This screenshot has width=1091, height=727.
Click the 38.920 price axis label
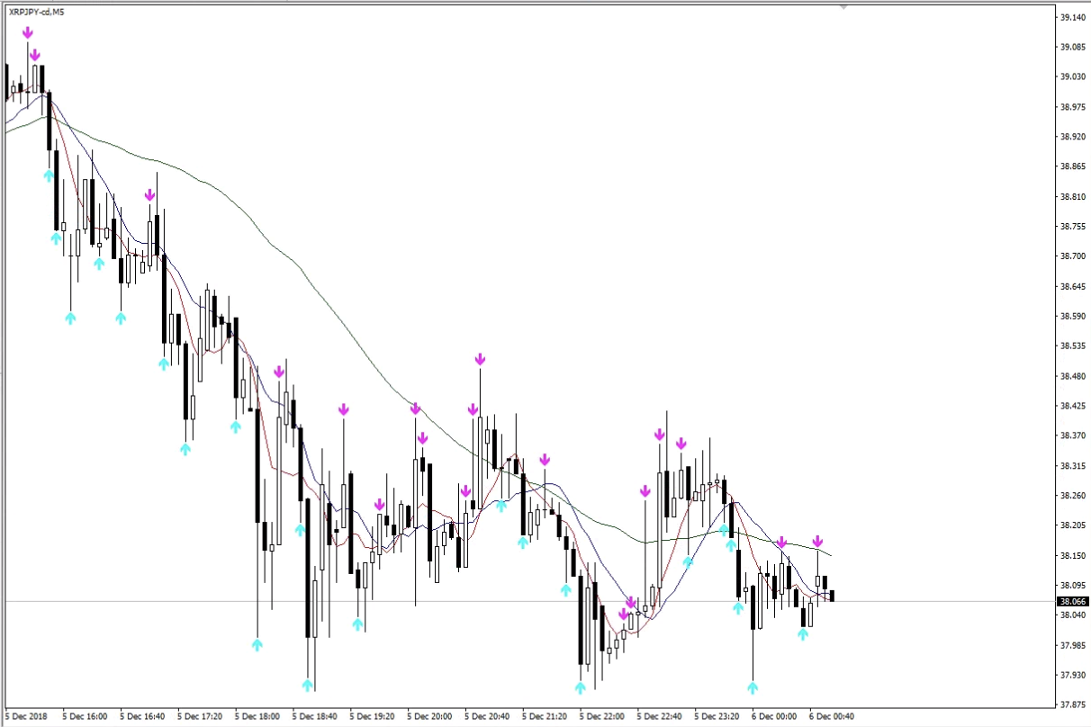coord(1074,137)
